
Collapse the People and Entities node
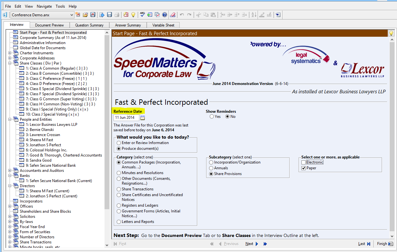[10, 119]
